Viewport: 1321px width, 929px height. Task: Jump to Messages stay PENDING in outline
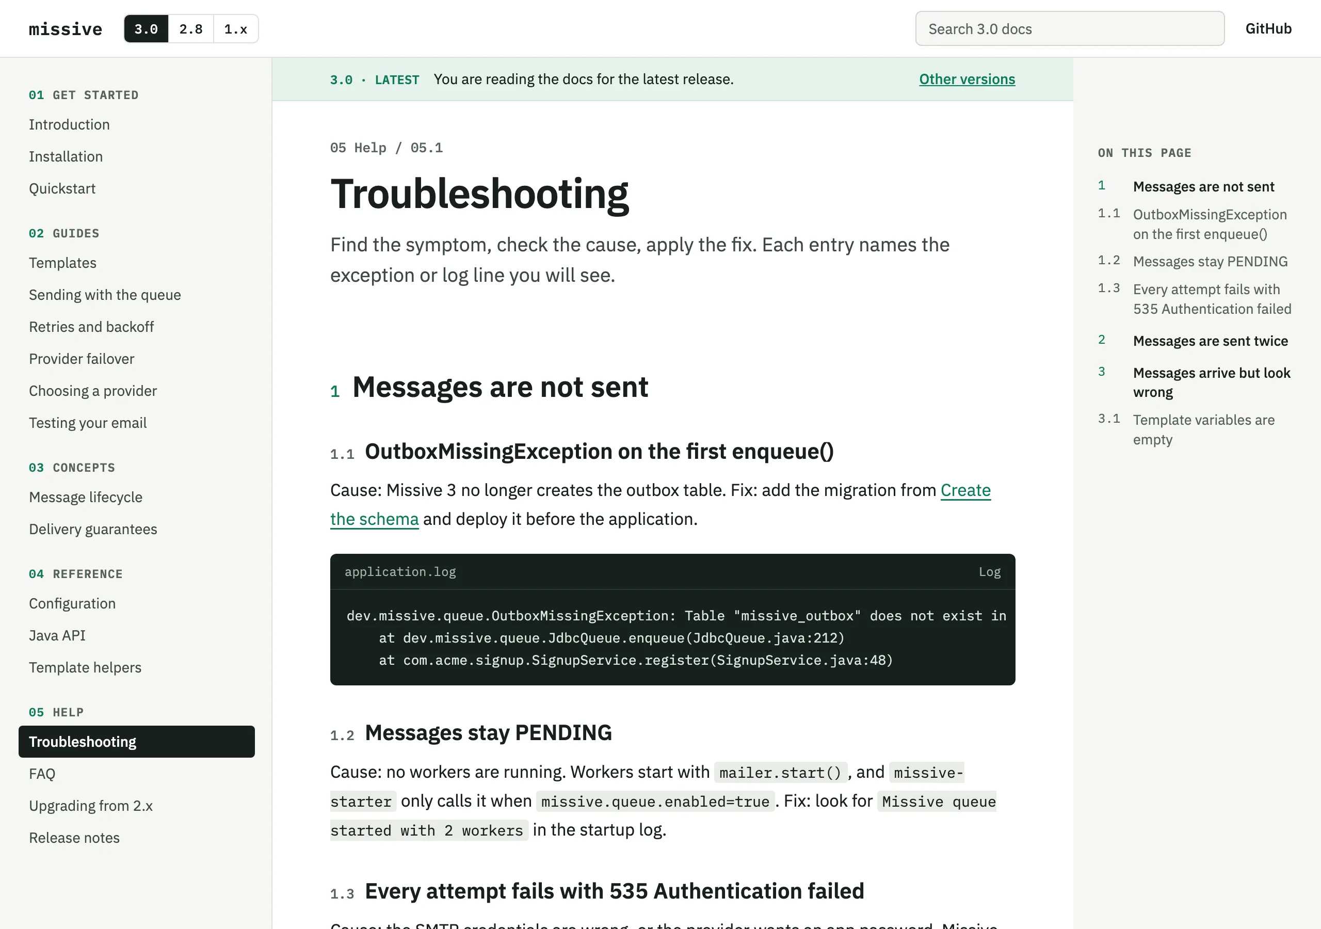[x=1210, y=262]
